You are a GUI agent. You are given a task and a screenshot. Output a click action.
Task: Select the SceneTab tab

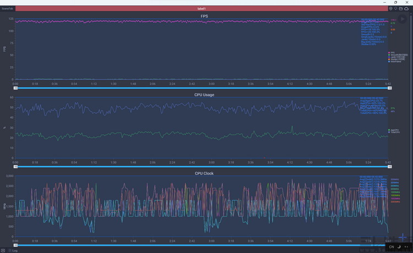[7, 9]
